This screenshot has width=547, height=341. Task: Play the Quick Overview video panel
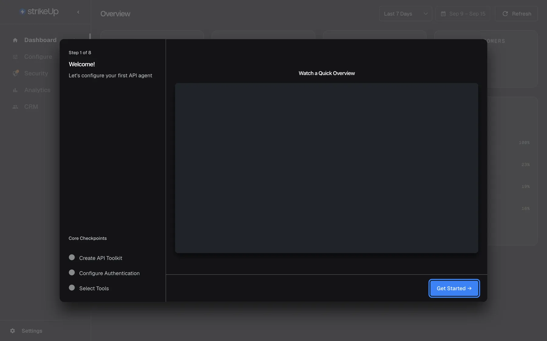coord(326,168)
